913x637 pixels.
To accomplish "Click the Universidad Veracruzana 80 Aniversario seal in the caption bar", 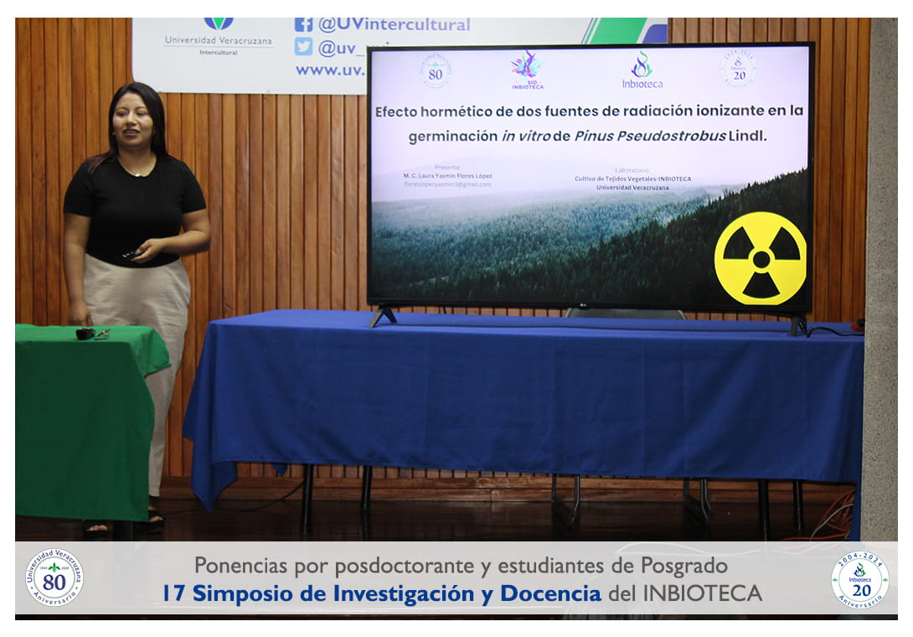I will [54, 577].
